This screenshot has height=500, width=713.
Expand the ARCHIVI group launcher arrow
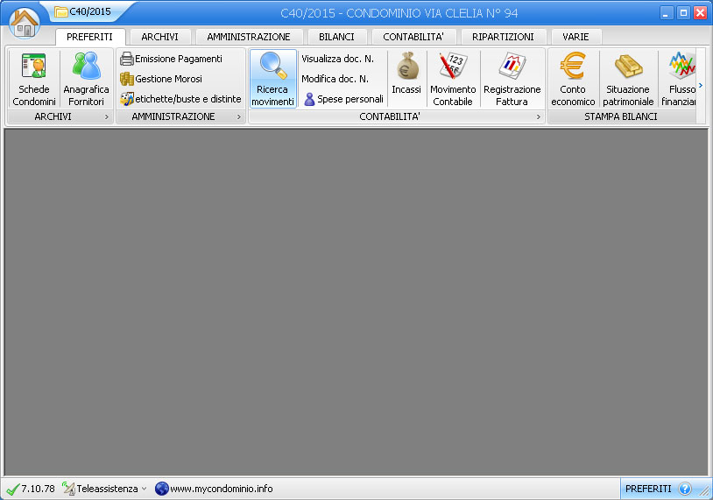[107, 116]
